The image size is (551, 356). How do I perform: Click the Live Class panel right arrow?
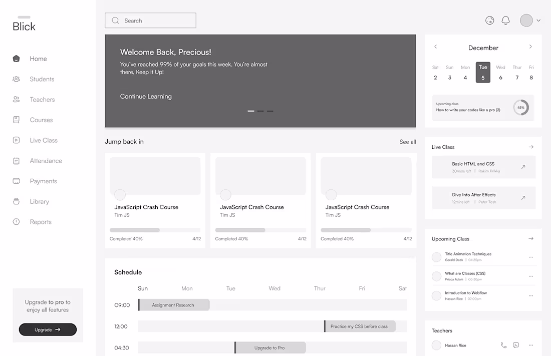[x=531, y=147]
